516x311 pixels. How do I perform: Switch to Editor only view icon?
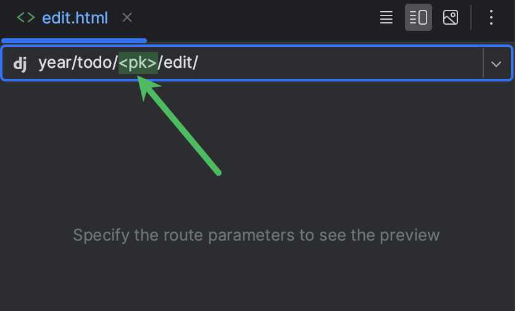(386, 17)
